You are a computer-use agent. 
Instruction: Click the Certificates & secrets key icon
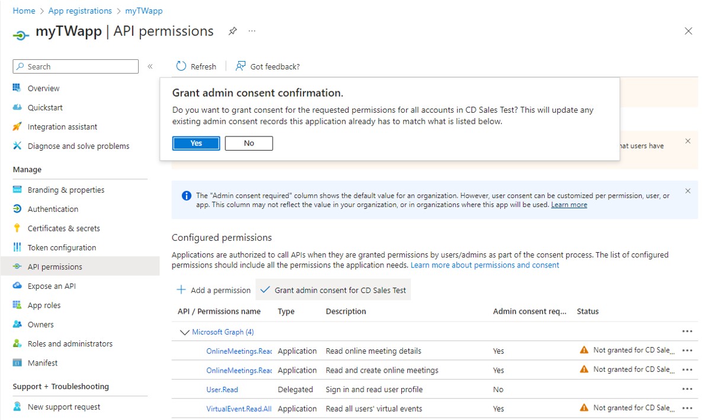coord(17,228)
